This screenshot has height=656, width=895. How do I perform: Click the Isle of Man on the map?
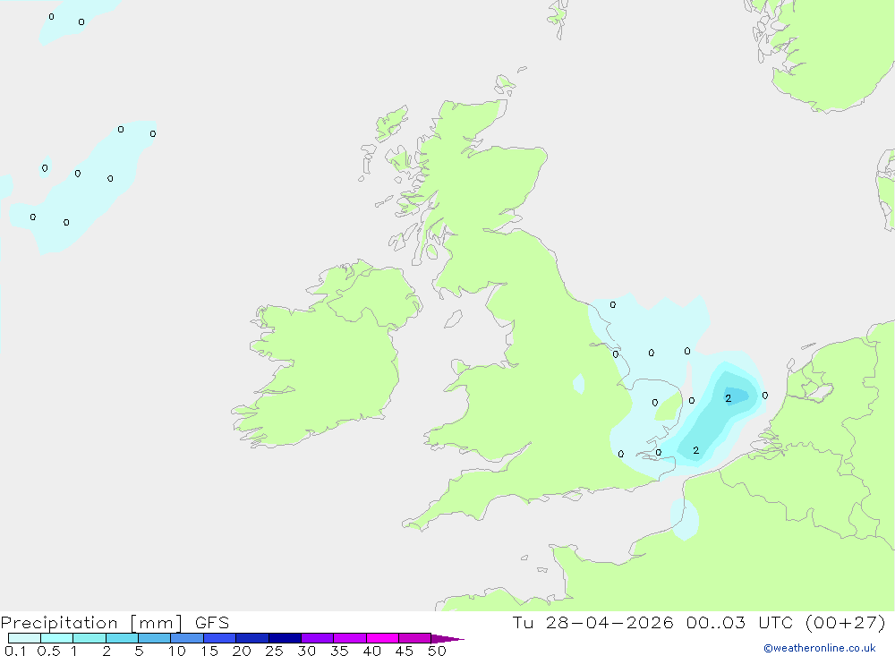click(453, 319)
